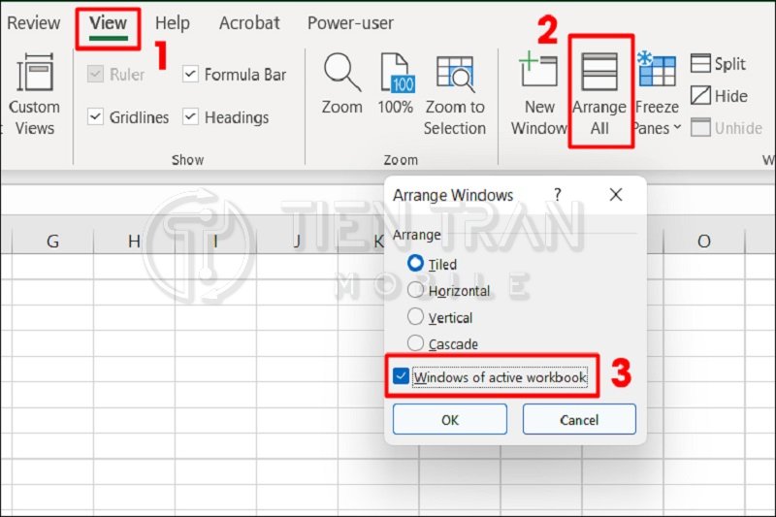This screenshot has width=776, height=517.
Task: Select the Vertical radio option
Action: [x=415, y=316]
